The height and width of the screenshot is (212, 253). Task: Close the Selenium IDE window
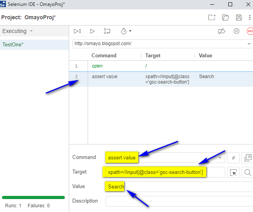248,4
